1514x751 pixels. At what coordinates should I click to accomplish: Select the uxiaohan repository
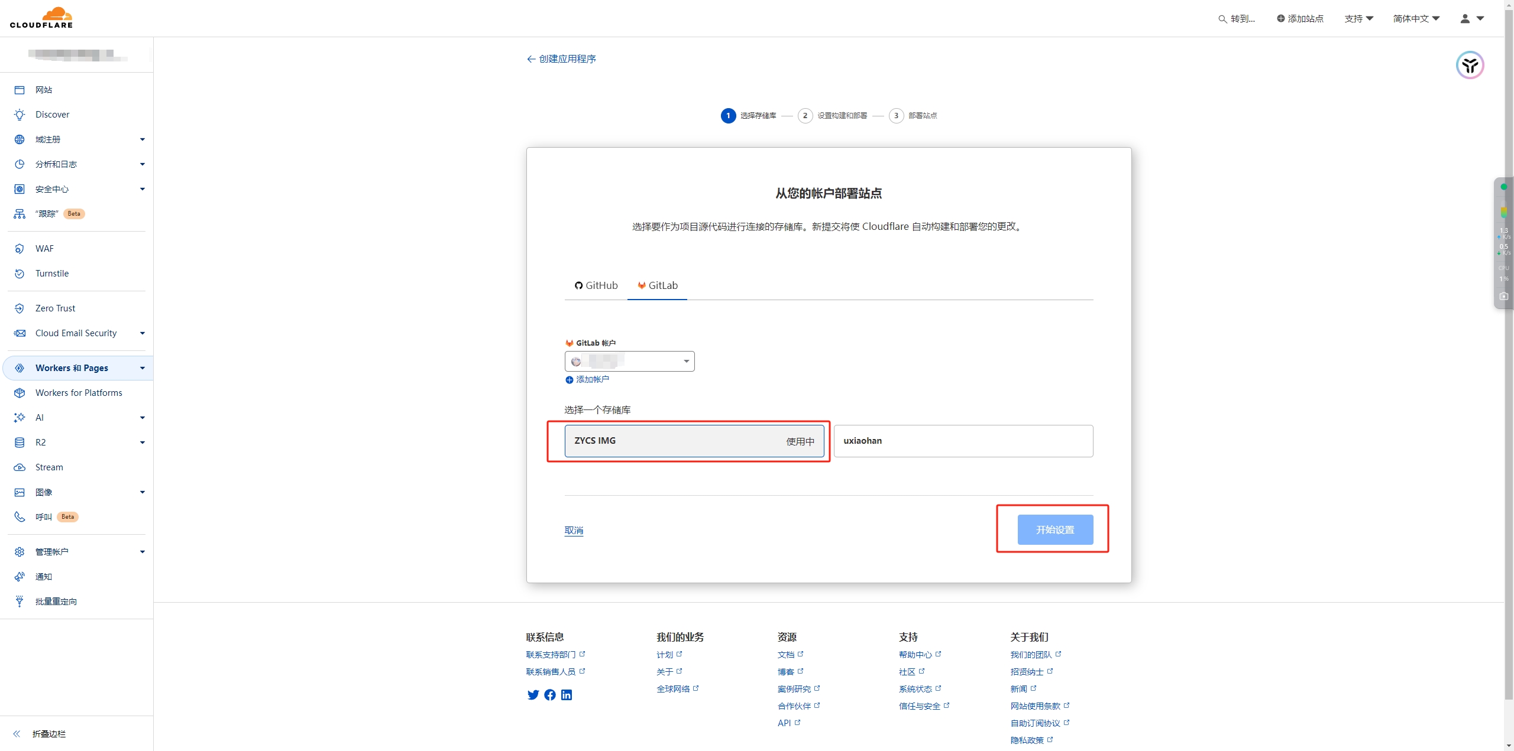(x=963, y=441)
